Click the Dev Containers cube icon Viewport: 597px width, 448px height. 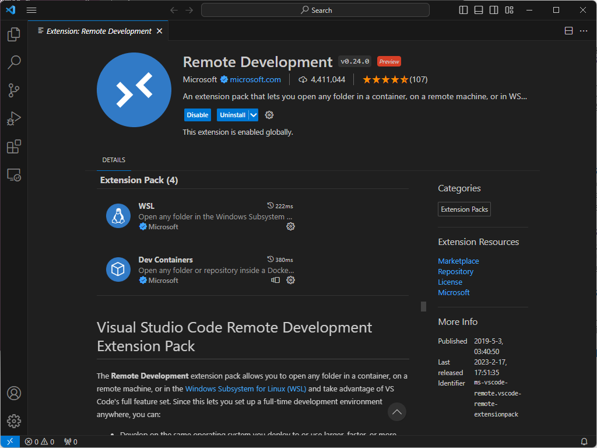118,269
